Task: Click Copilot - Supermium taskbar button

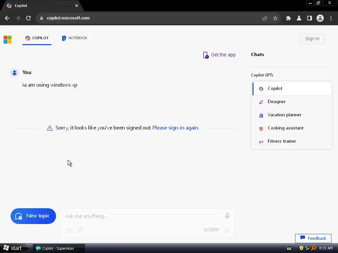Action: (59, 248)
